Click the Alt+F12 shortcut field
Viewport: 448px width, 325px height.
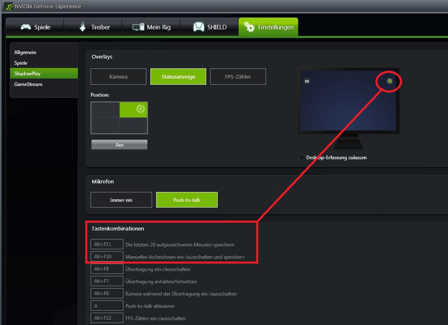point(107,318)
